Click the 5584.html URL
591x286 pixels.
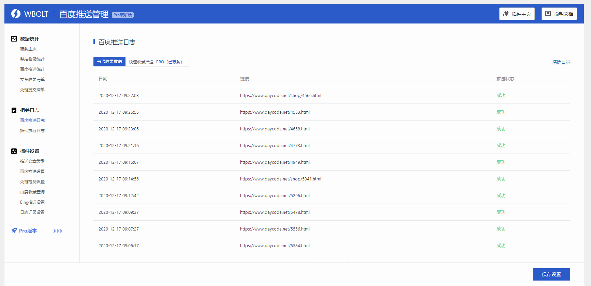click(275, 246)
